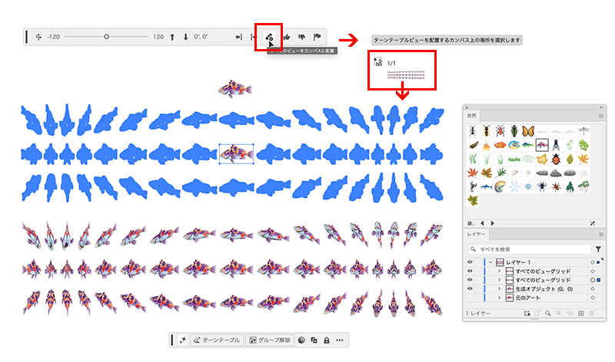Screen dimensions: 615x362
Task: Collapse the レイヤー 1 layer tree
Action: (489, 262)
